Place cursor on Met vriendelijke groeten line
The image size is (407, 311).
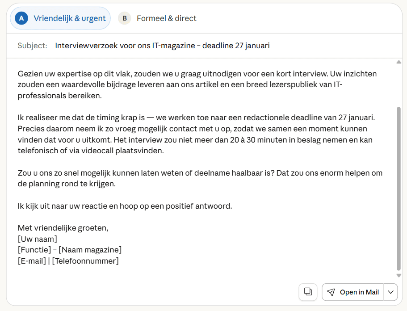coord(63,228)
